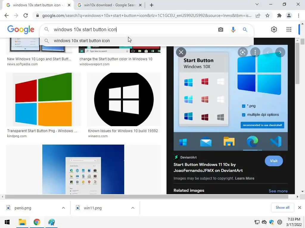Image resolution: width=305 pixels, height=228 pixels.
Task: Close the downloads bar
Action: click(x=300, y=208)
